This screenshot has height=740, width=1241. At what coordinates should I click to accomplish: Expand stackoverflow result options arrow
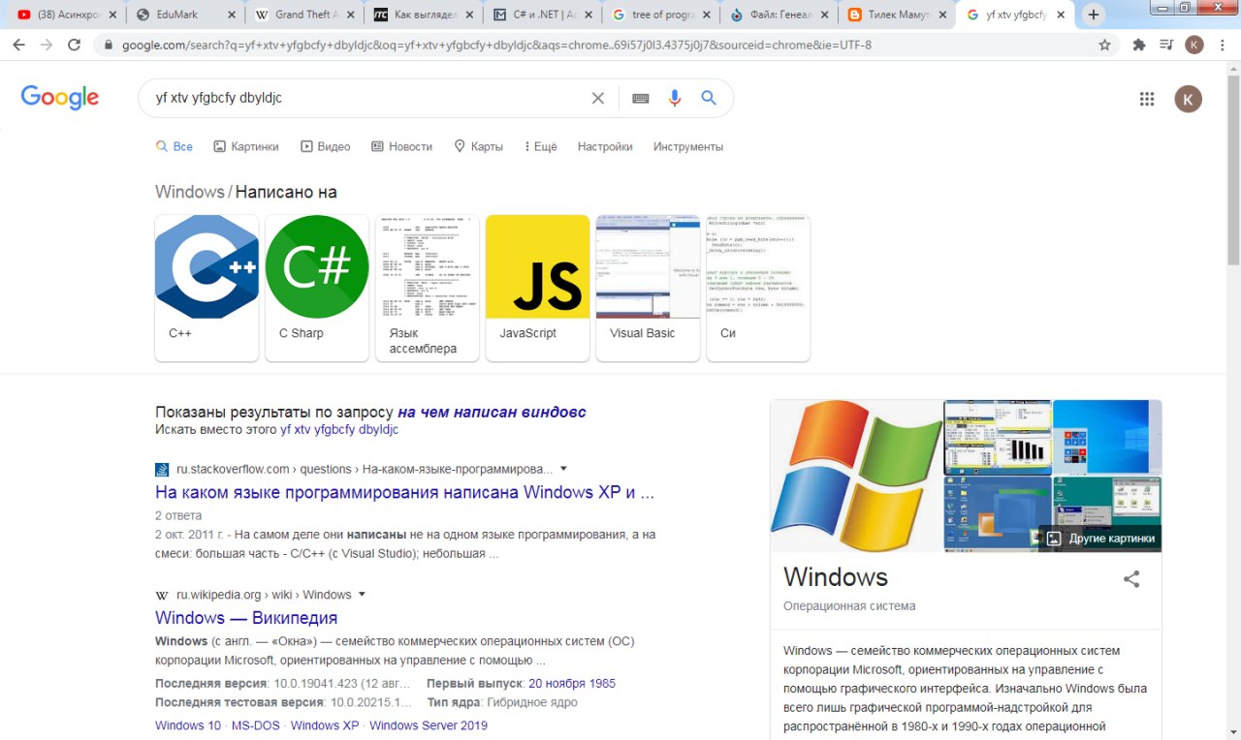pos(563,469)
